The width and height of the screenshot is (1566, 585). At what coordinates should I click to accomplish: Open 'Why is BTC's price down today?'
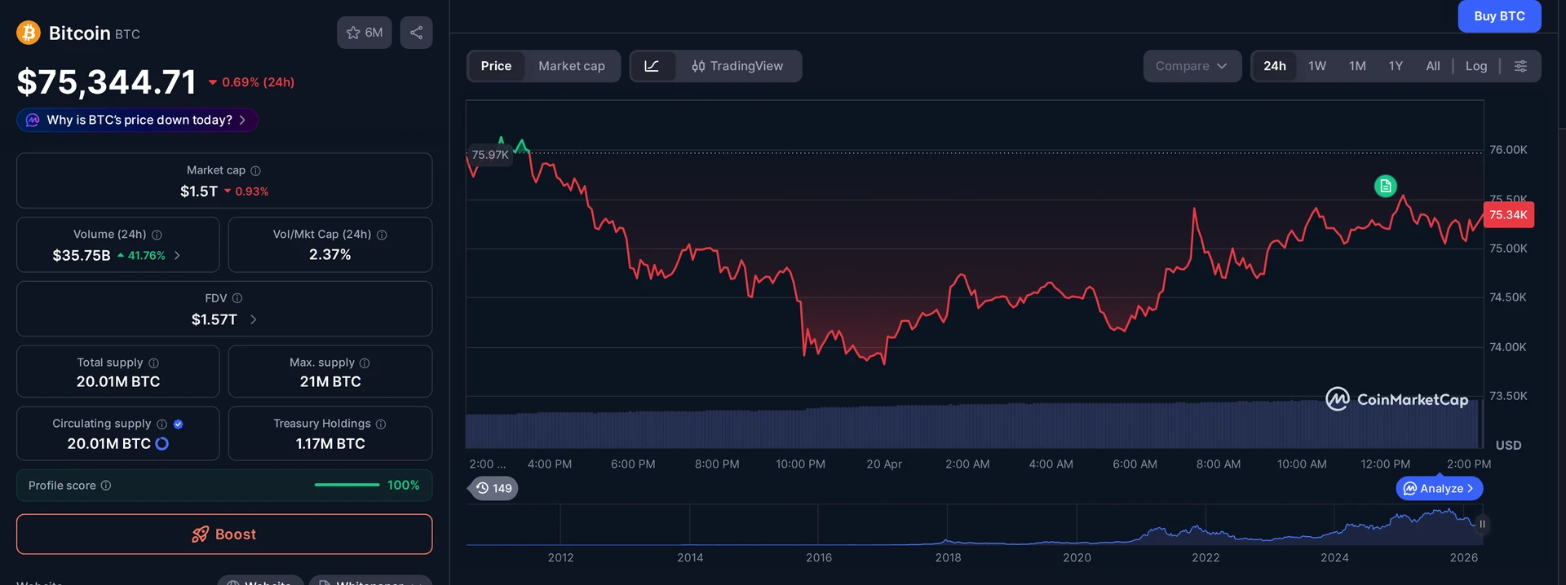(x=137, y=120)
